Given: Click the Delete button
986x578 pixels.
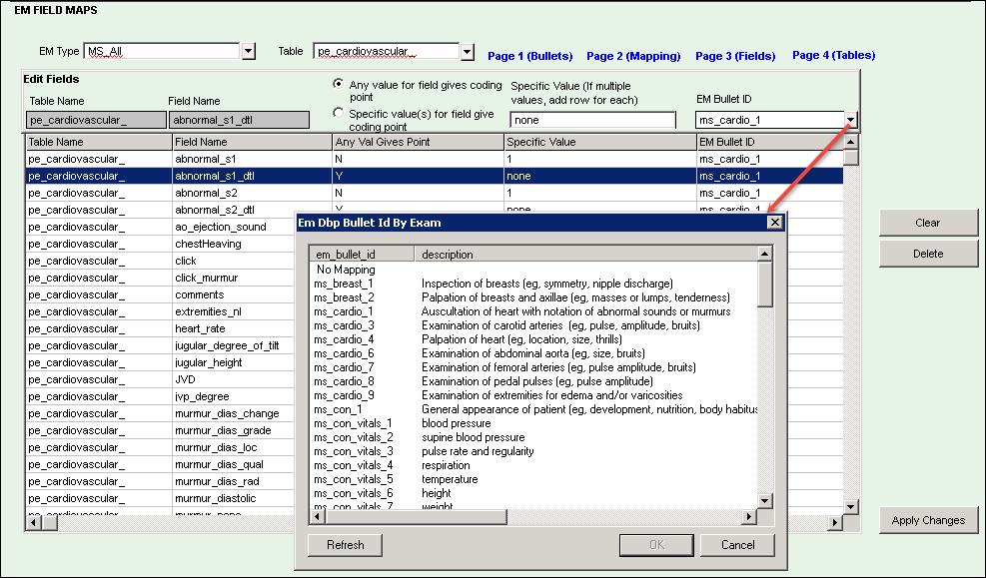Looking at the screenshot, I should [x=928, y=254].
